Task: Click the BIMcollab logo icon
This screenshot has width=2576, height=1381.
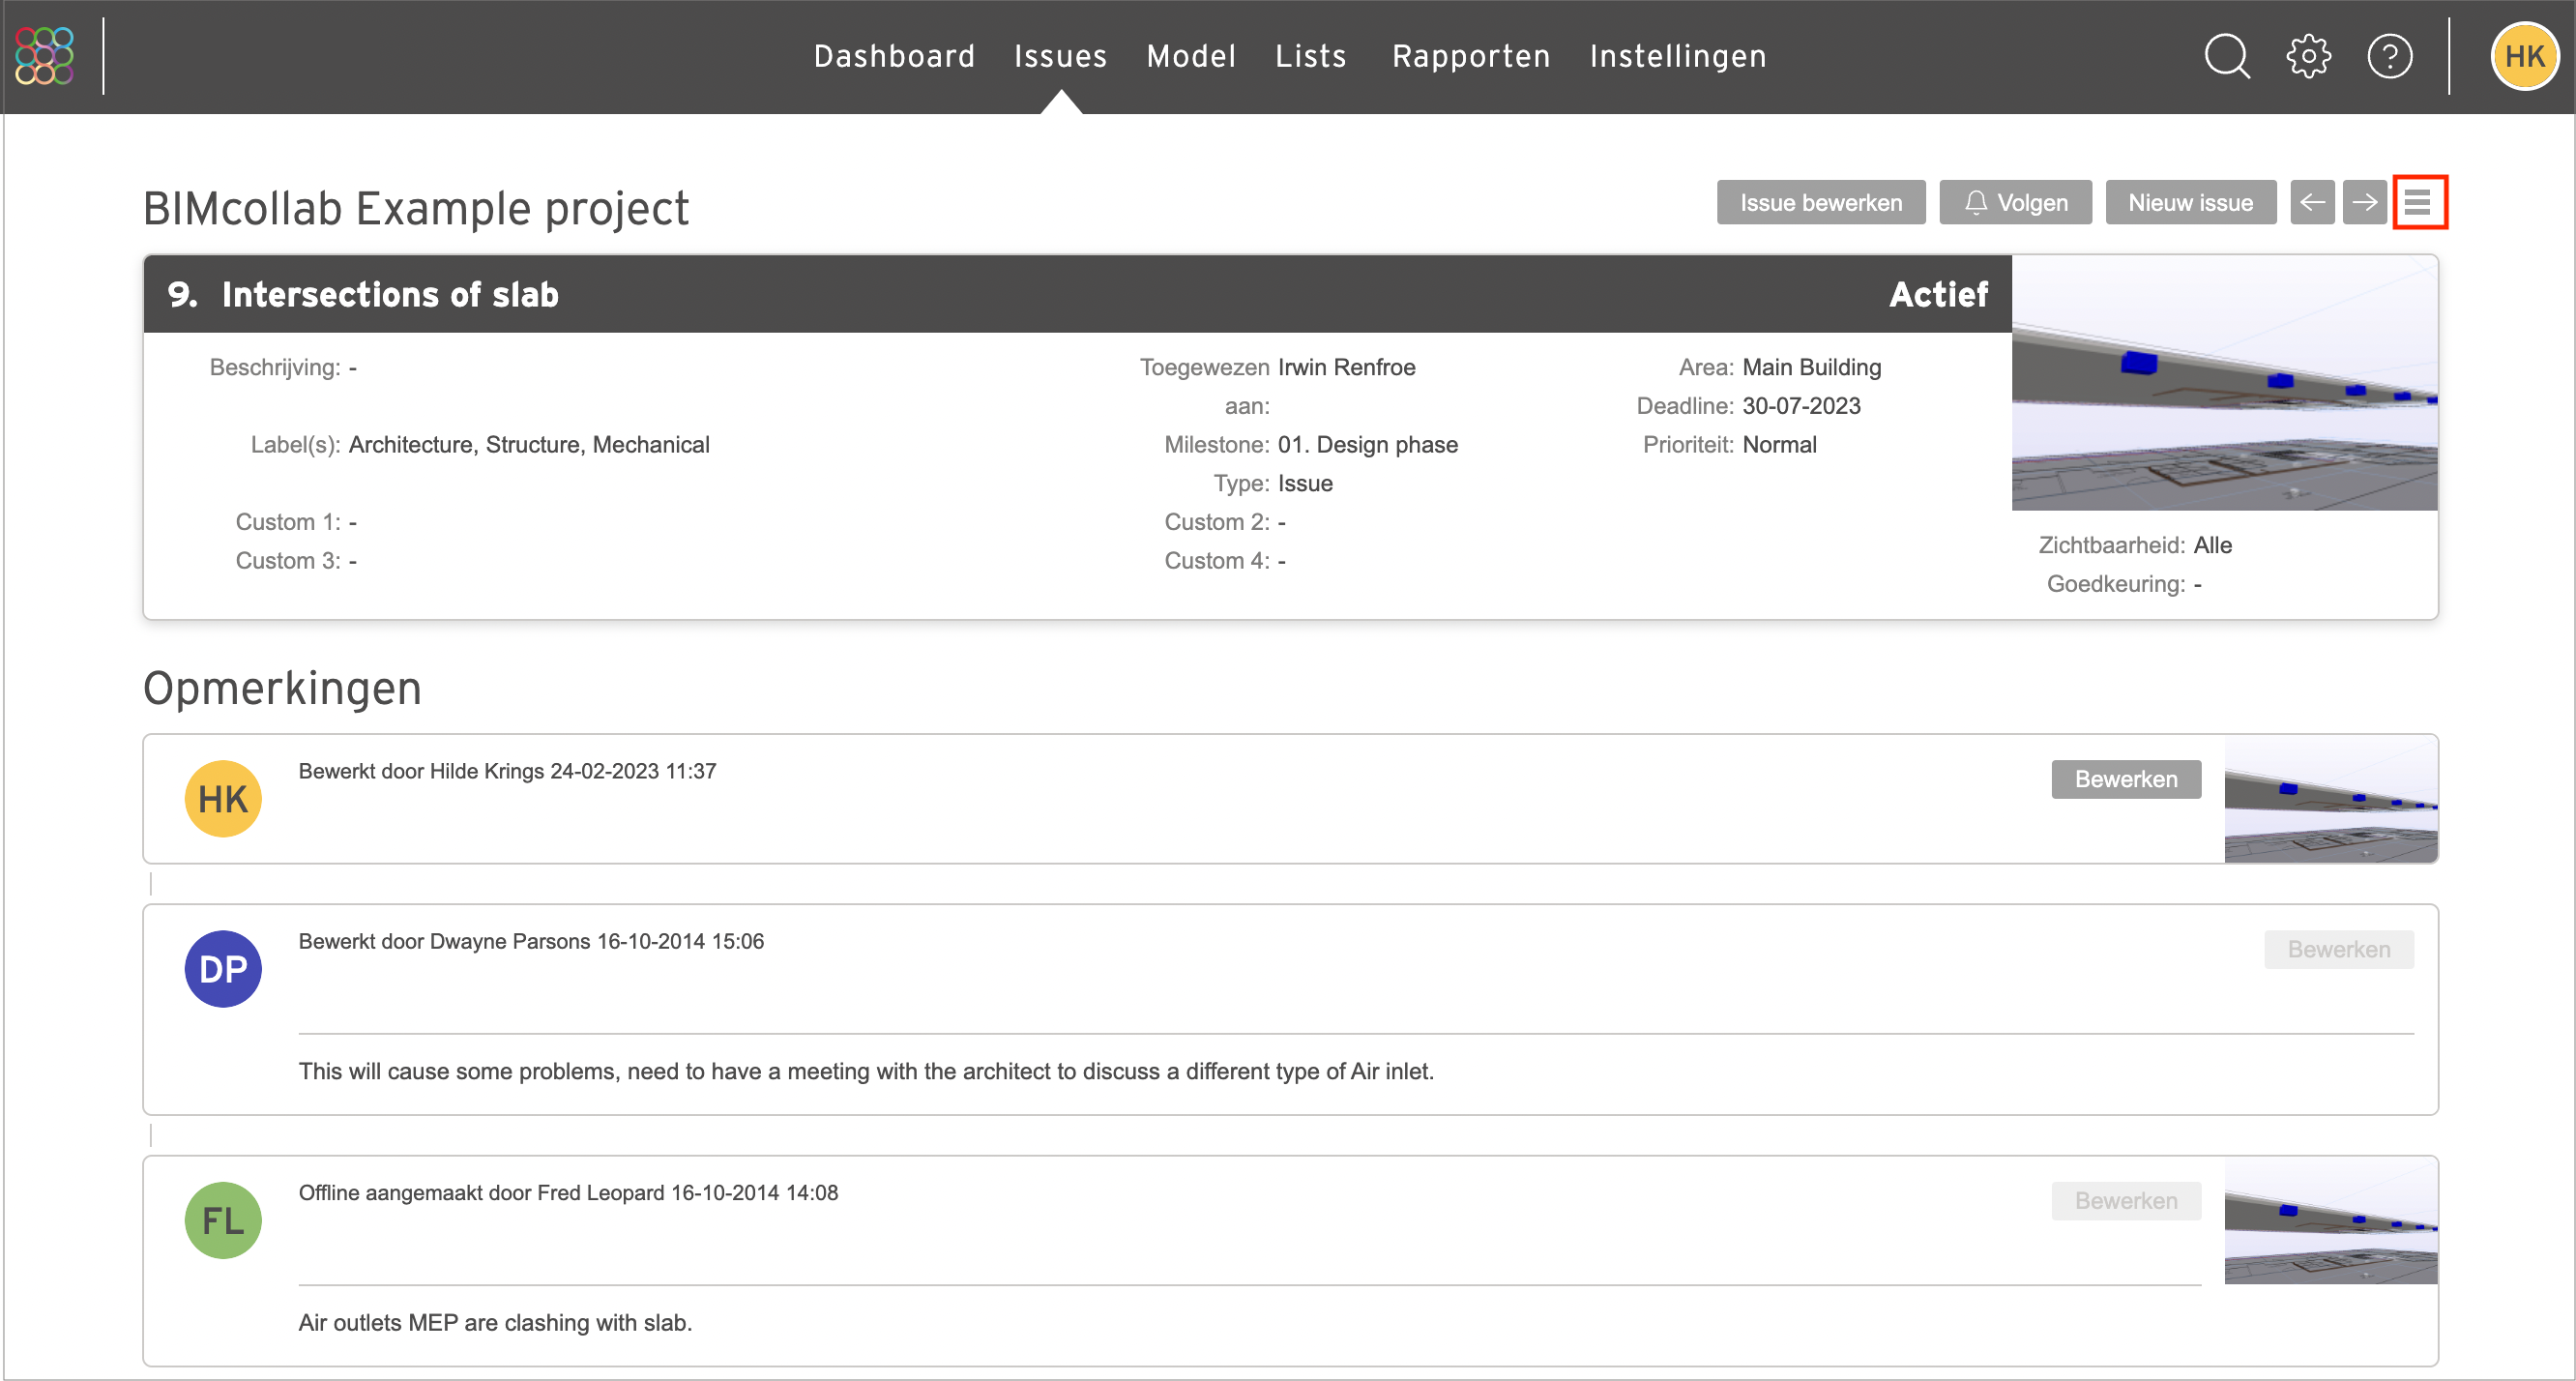Action: (x=44, y=56)
